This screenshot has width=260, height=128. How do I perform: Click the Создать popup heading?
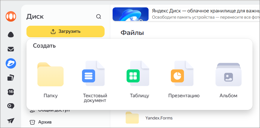pyautogui.click(x=44, y=46)
